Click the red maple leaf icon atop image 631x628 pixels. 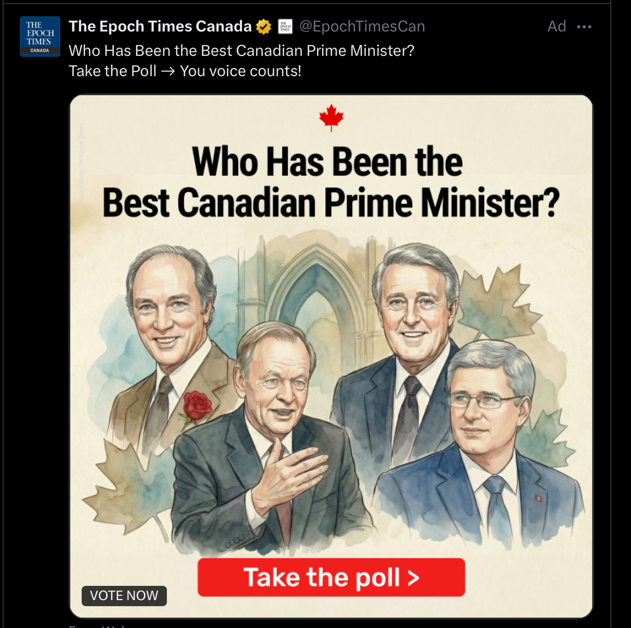tap(331, 117)
